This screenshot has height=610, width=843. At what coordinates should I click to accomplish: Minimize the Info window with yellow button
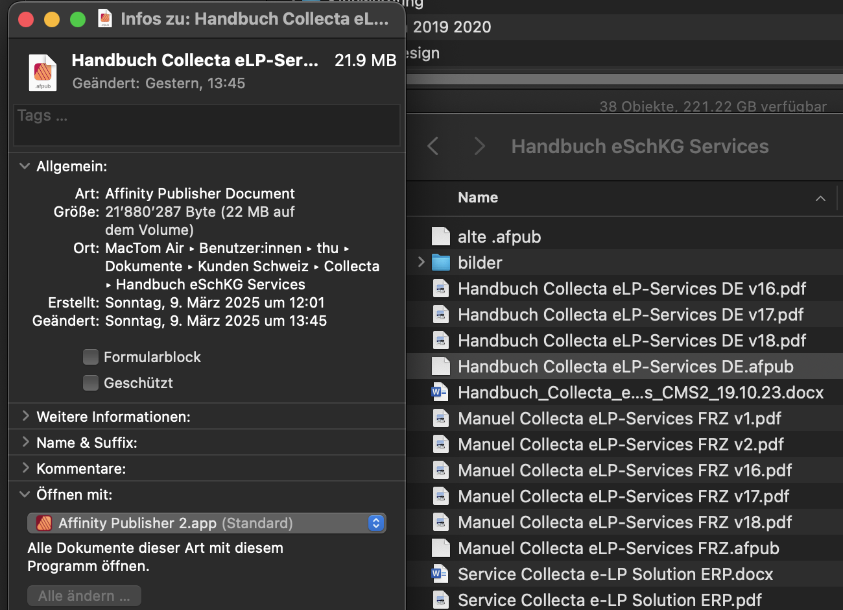52,19
